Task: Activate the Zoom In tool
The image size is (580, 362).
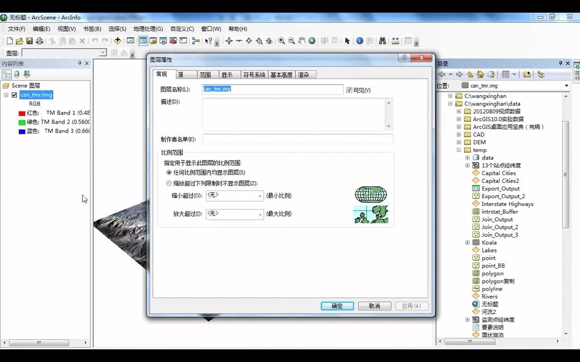Action: pos(282,41)
